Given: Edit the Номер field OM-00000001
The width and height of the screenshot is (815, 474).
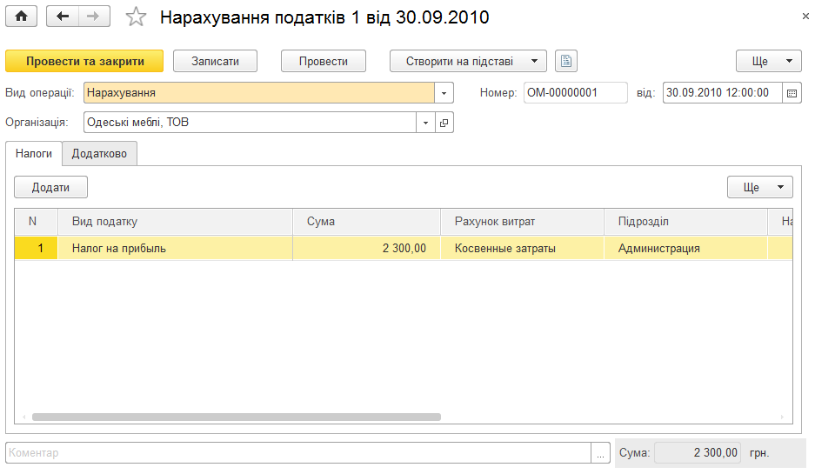Looking at the screenshot, I should point(576,93).
